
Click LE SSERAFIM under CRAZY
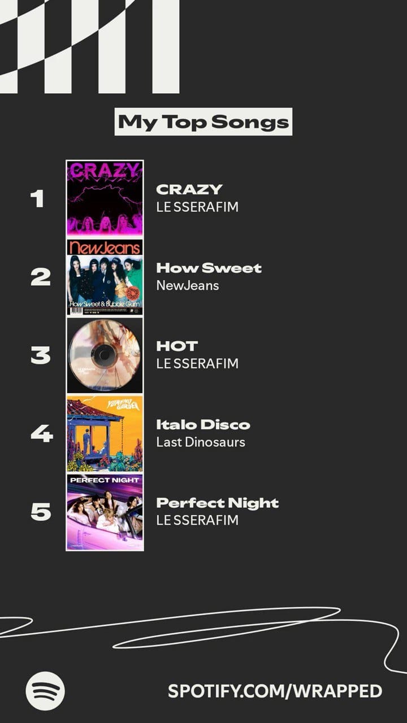point(197,207)
